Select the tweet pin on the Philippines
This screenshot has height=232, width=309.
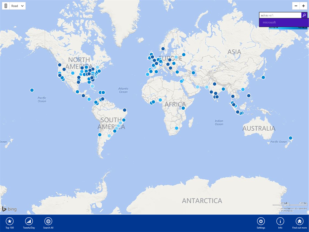point(249,96)
